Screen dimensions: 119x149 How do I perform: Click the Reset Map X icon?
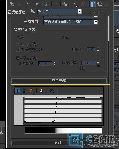pyautogui.click(x=37, y=4)
